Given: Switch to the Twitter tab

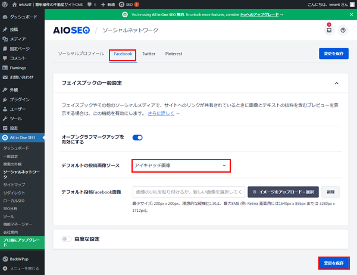Looking at the screenshot, I should click(x=149, y=54).
